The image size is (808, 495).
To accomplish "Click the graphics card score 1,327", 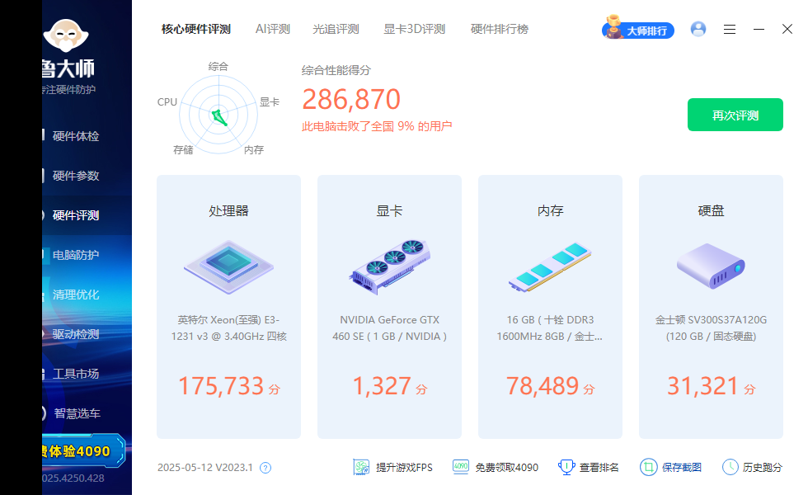I will 382,386.
